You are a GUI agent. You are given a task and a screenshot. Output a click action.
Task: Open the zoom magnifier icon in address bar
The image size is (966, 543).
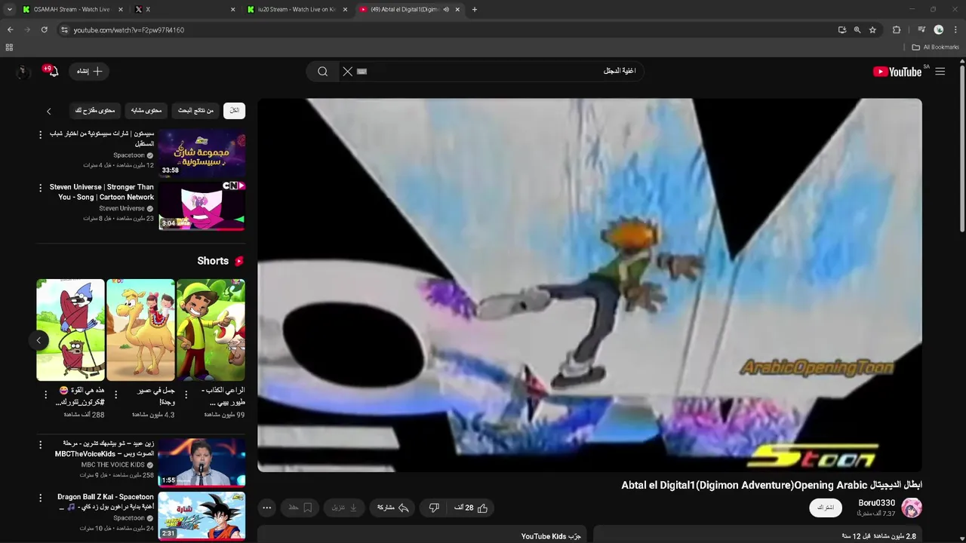click(x=857, y=30)
